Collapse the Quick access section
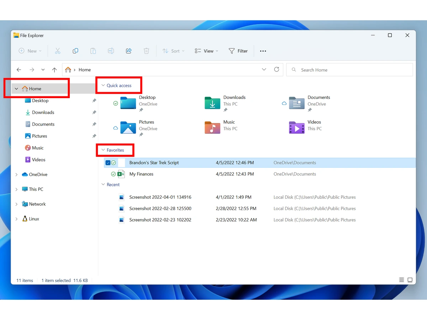The height and width of the screenshot is (320, 427). click(103, 85)
